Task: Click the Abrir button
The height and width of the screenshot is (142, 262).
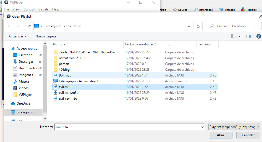Action: point(221,135)
